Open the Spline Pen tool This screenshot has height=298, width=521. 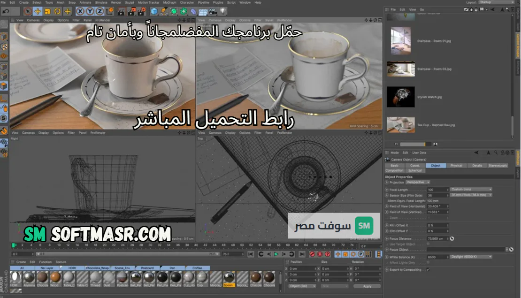point(164,12)
